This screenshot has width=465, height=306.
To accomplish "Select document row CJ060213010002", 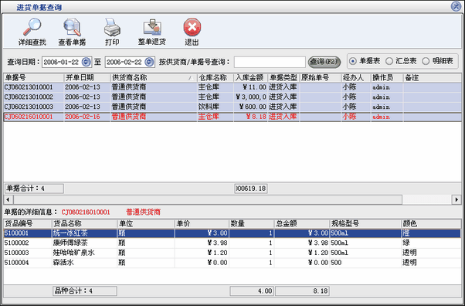I will tap(232, 97).
